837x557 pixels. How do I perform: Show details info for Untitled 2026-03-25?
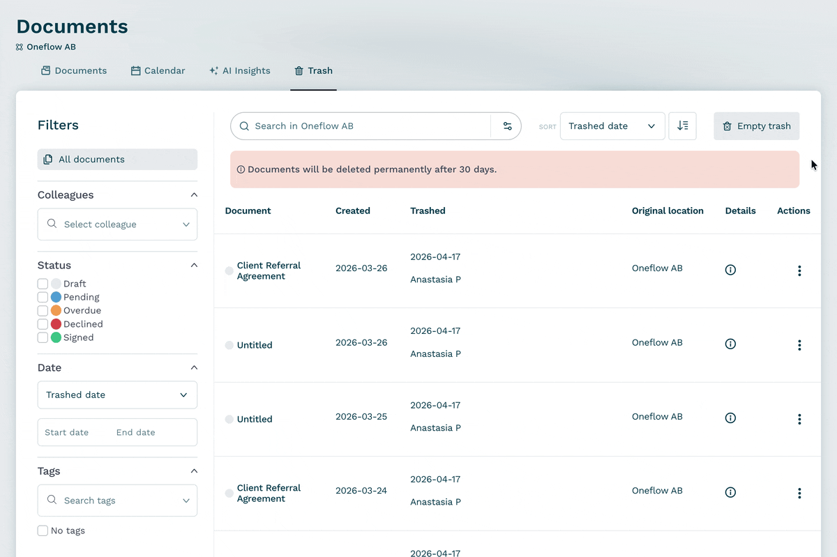pos(730,418)
